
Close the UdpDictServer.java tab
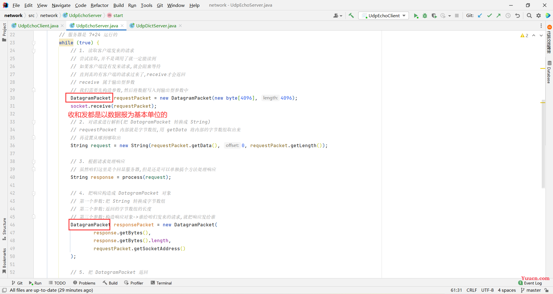click(180, 26)
